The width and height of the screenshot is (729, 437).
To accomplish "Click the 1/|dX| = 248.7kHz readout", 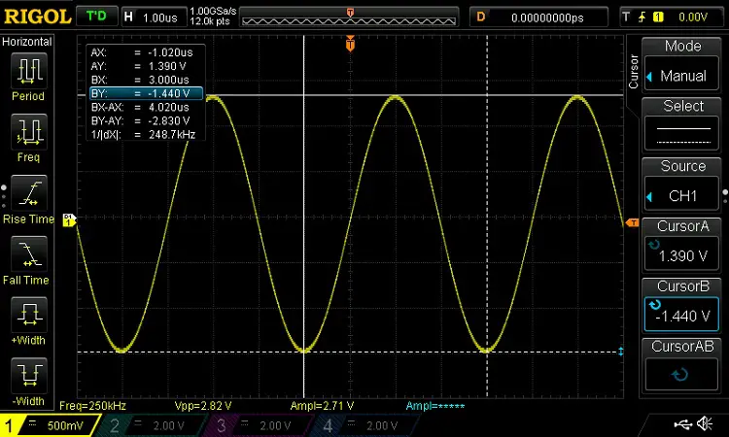I will point(143,135).
